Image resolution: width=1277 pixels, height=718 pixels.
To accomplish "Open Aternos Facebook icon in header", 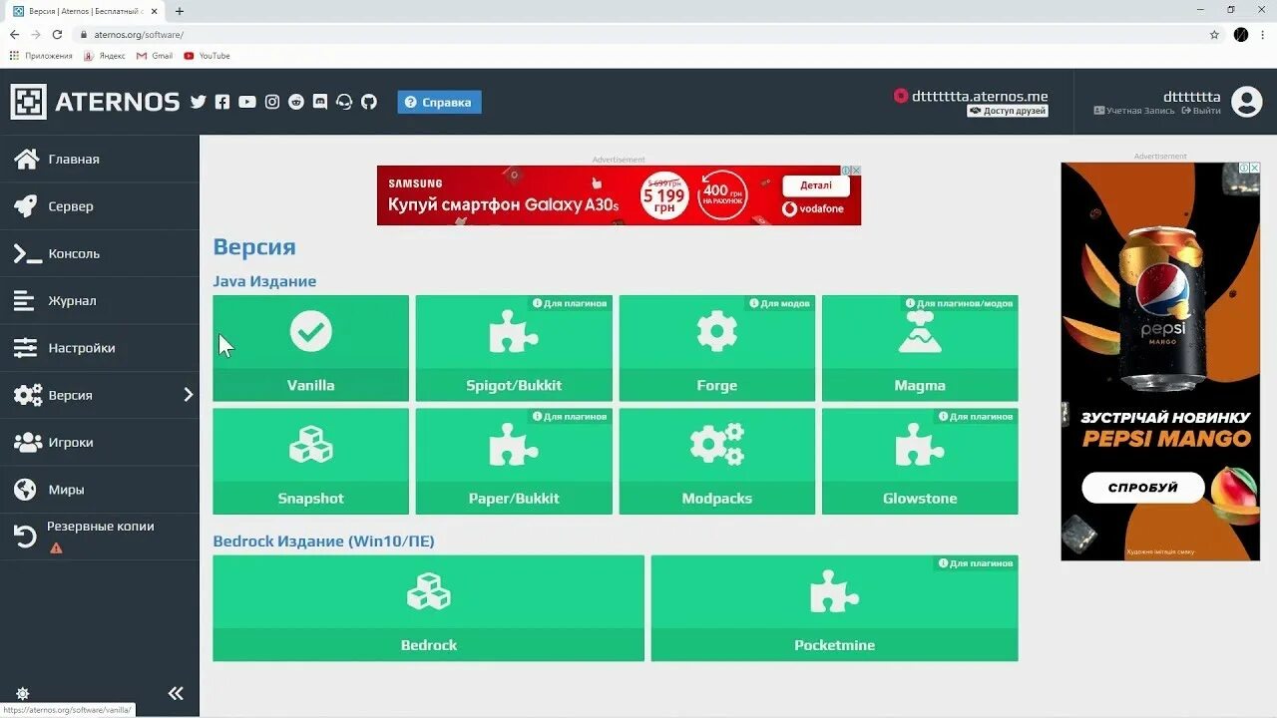I will pyautogui.click(x=222, y=102).
